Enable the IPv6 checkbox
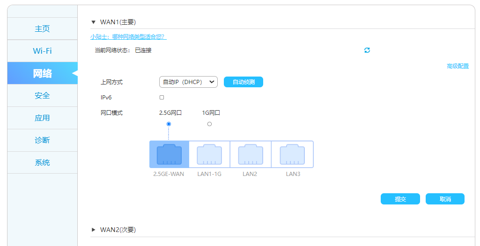Image resolution: width=480 pixels, height=246 pixels. pyautogui.click(x=162, y=98)
